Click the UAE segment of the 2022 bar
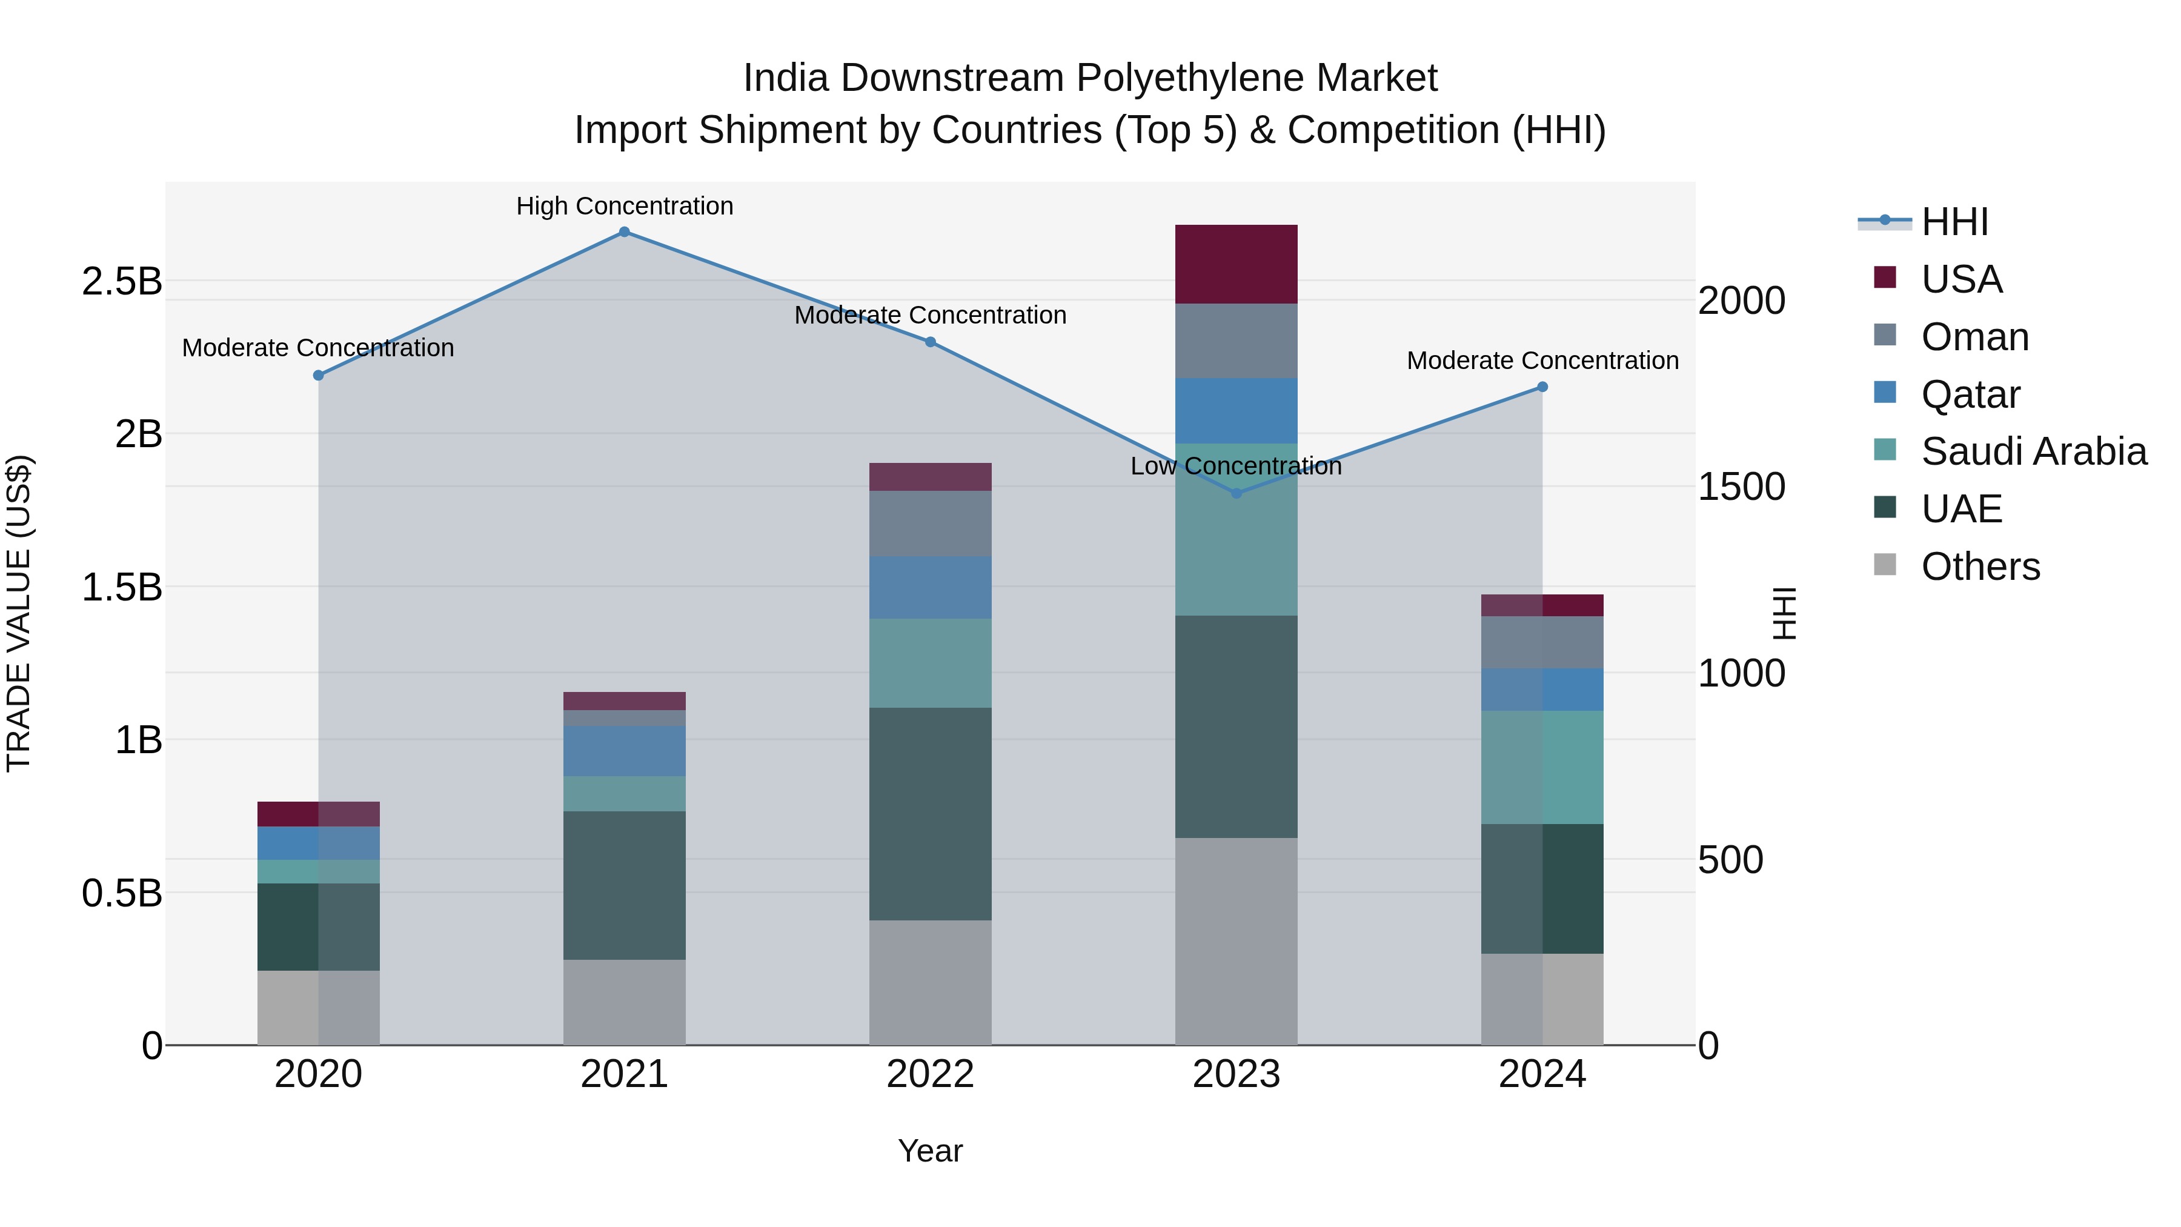The height and width of the screenshot is (1227, 2181). 929,814
